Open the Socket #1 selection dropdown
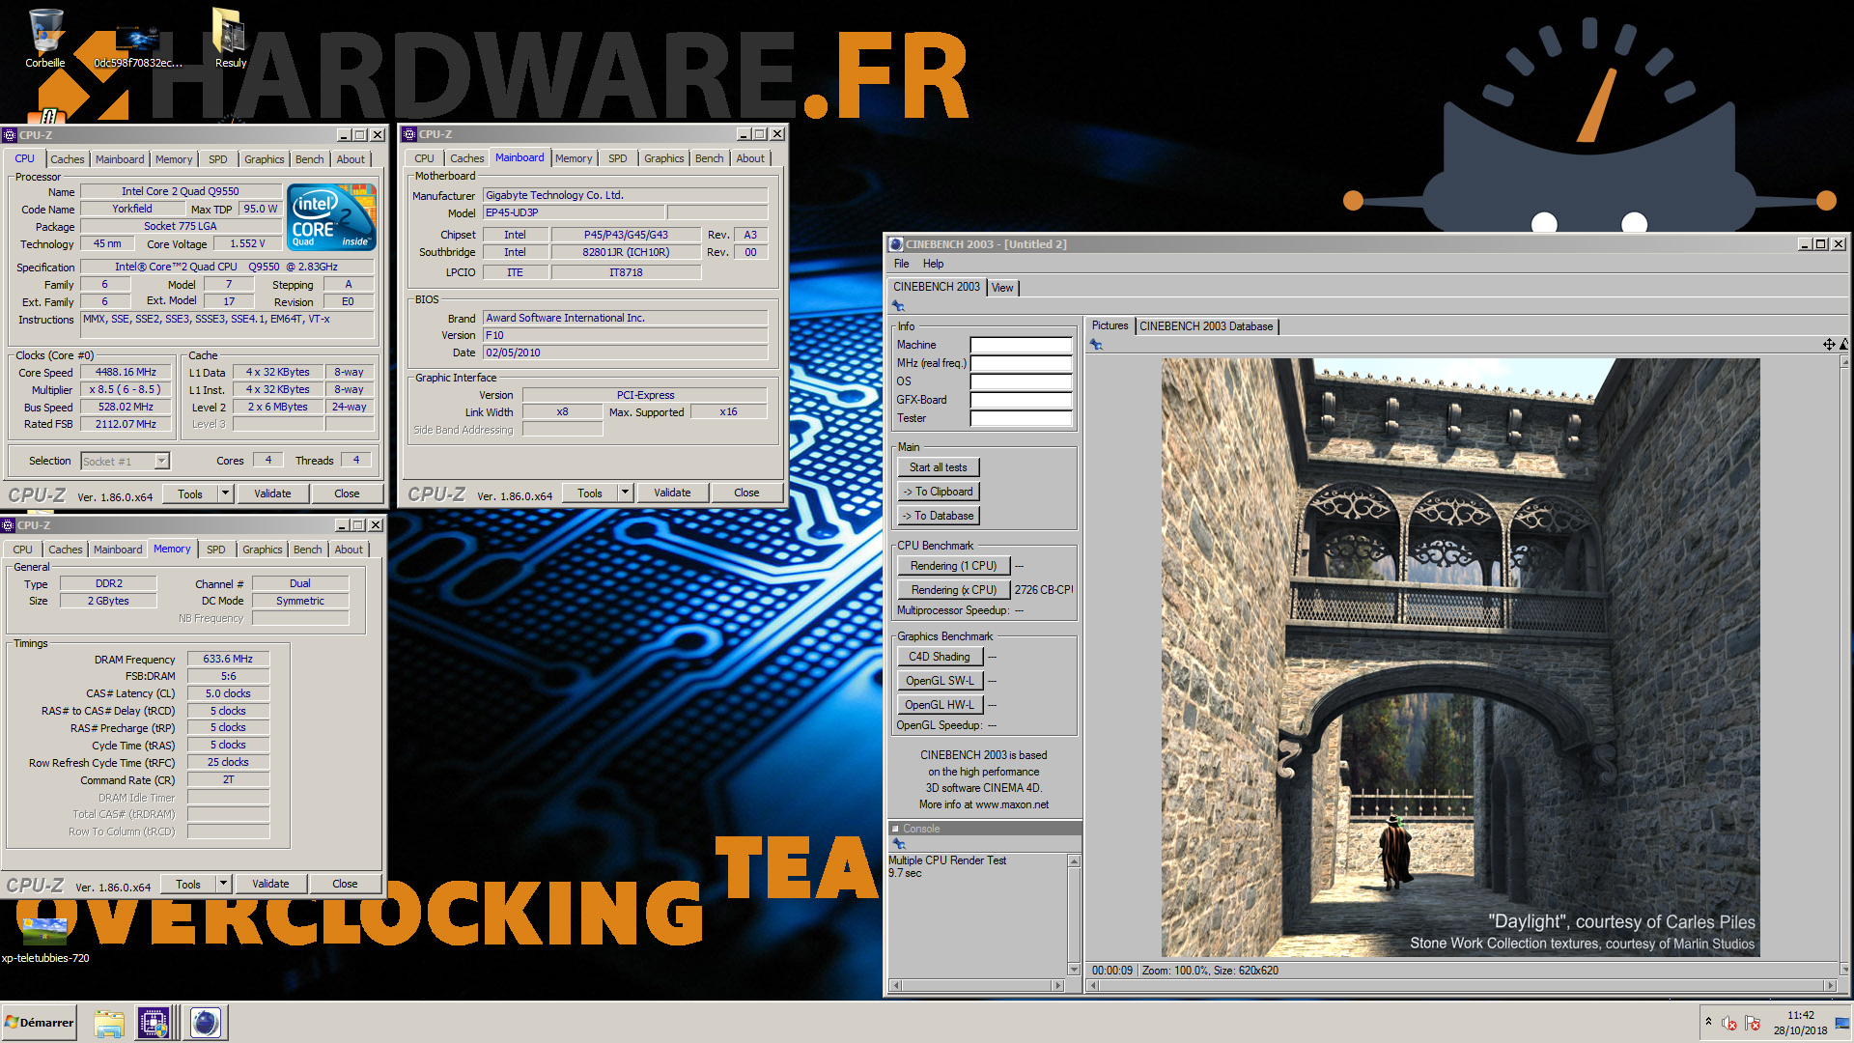The width and height of the screenshot is (1854, 1043). 126,462
